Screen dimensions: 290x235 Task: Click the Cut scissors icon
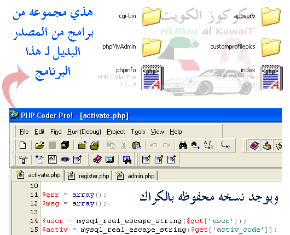[x=124, y=145]
